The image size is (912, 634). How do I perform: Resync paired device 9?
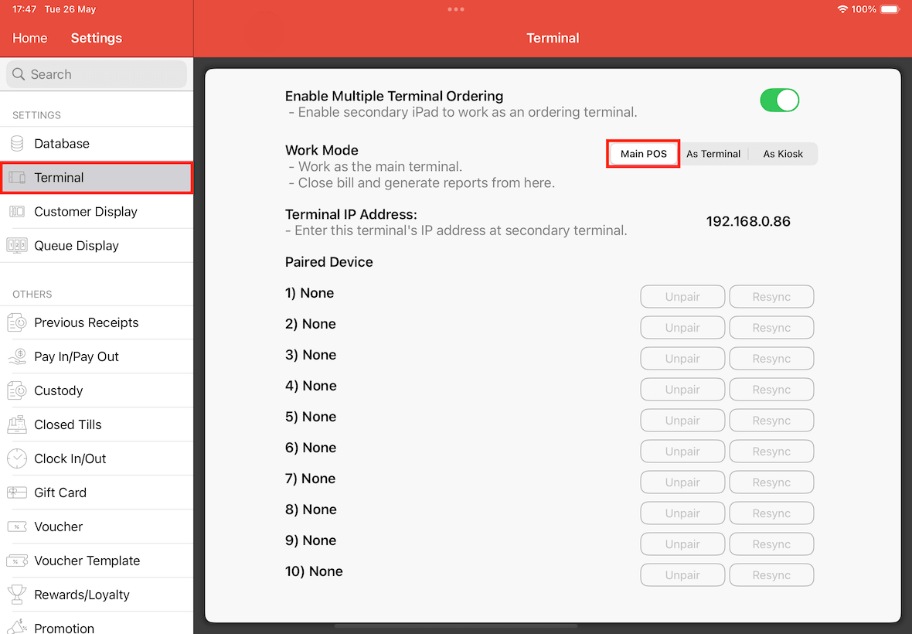click(x=771, y=544)
